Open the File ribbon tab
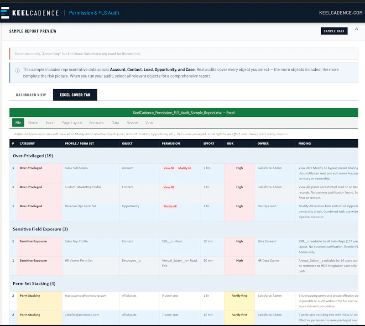365x326 pixels. (18, 122)
